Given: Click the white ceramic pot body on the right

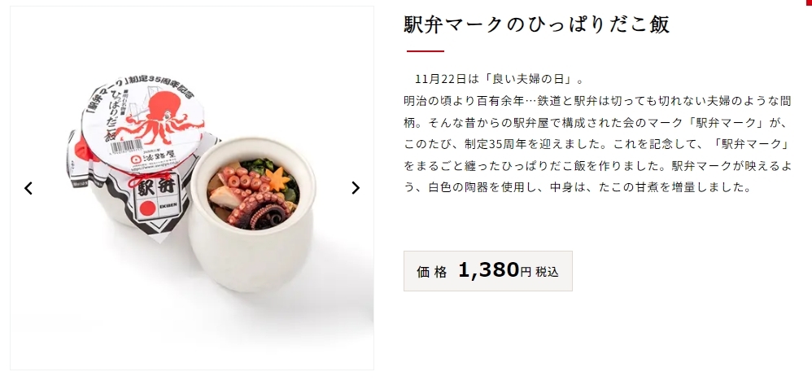Looking at the screenshot, I should click(244, 260).
